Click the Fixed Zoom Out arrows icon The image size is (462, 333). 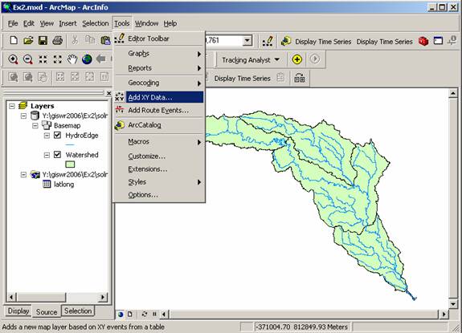[58, 59]
